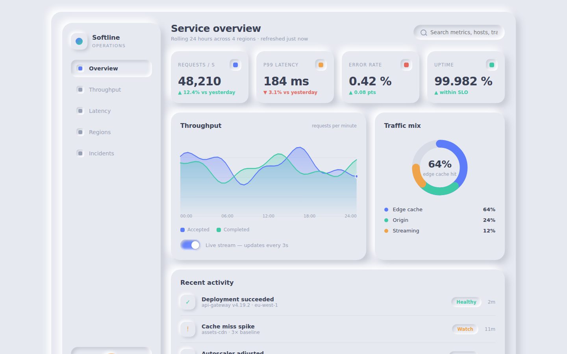Click the Incidents sidebar icon
Viewport: 567px width, 354px height.
(x=80, y=153)
